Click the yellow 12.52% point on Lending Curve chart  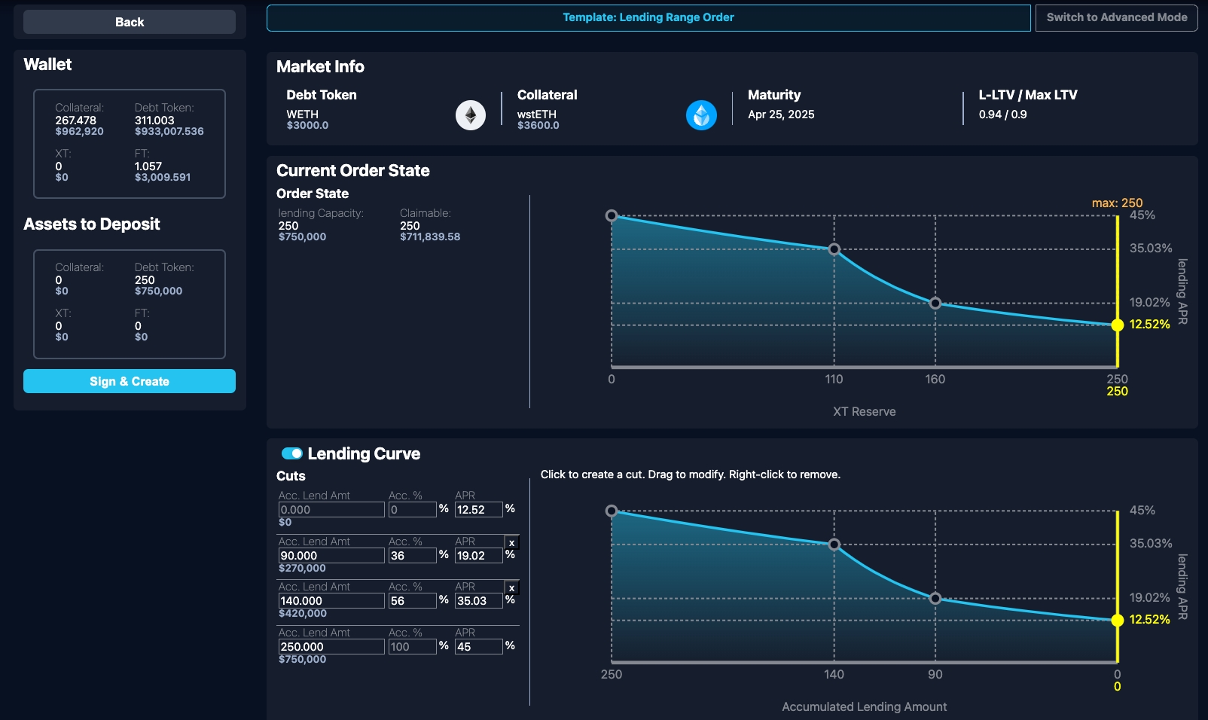point(1117,620)
